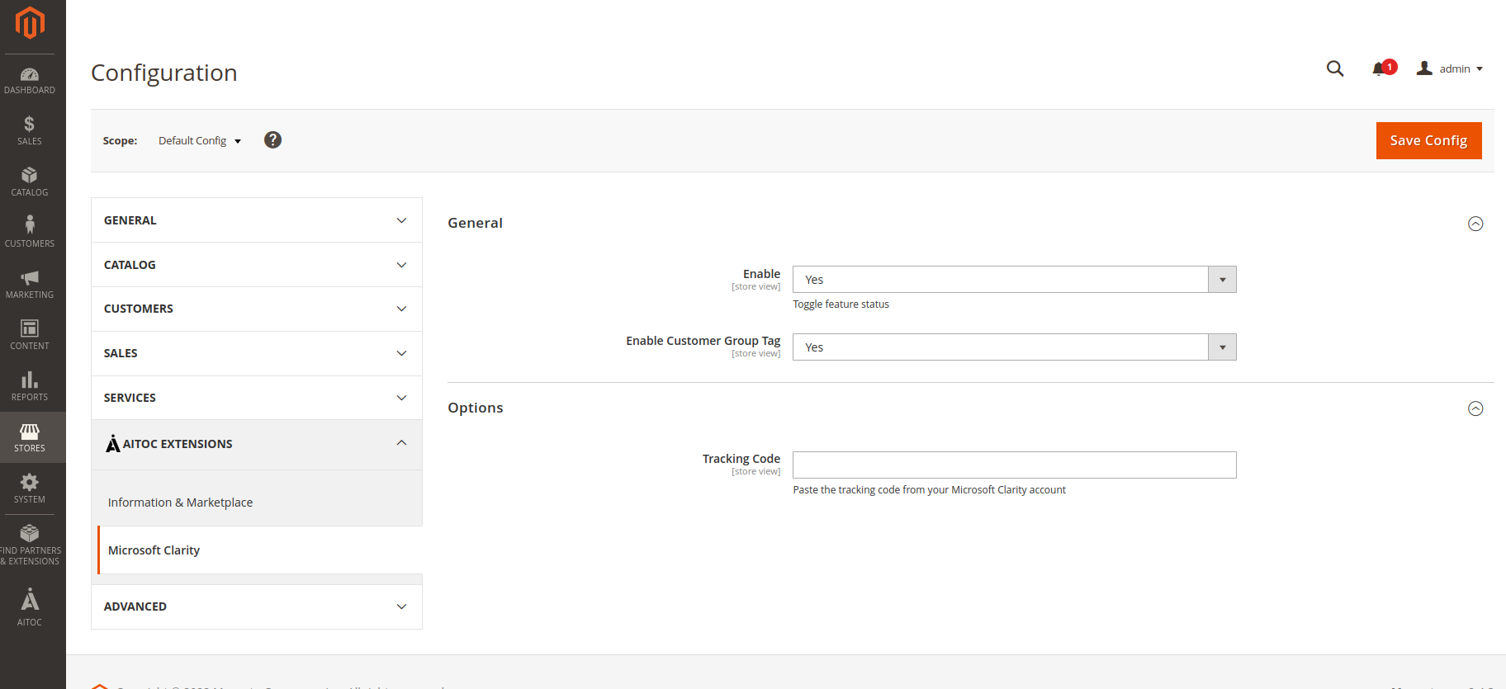
Task: Click the Options section heading
Action: pyautogui.click(x=475, y=408)
